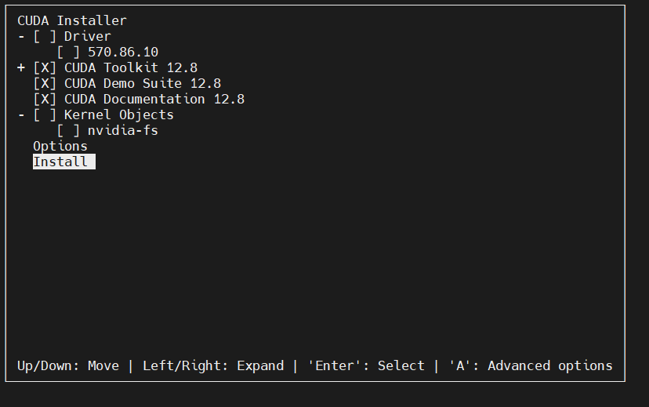Expand the CUDA Toolkit plus sign

(21, 68)
